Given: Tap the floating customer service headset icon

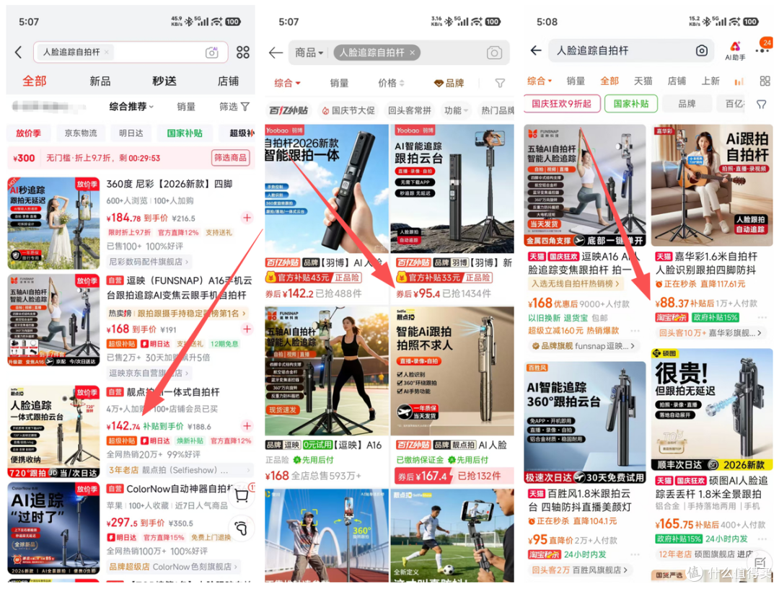Looking at the screenshot, I should (x=242, y=528).
